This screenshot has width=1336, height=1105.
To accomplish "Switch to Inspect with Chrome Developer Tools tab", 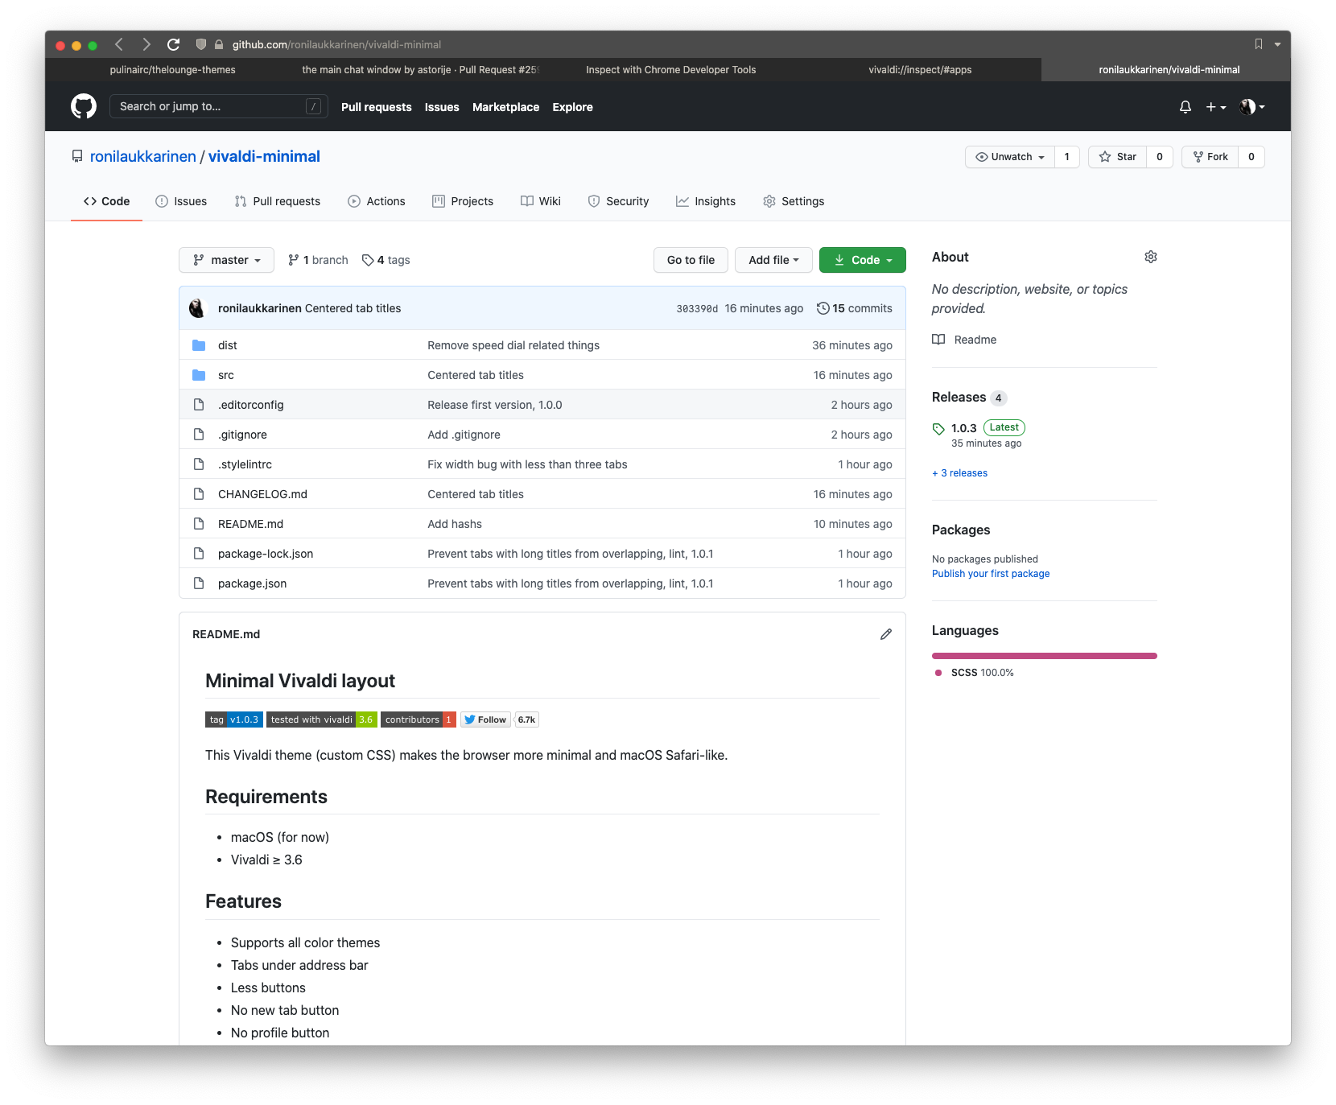I will click(670, 70).
